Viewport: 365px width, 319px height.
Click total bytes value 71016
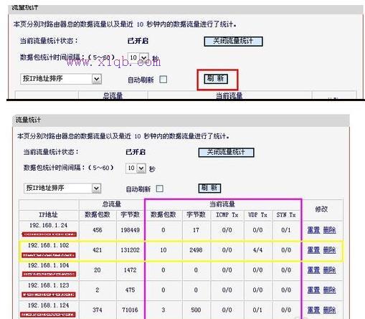pyautogui.click(x=130, y=310)
